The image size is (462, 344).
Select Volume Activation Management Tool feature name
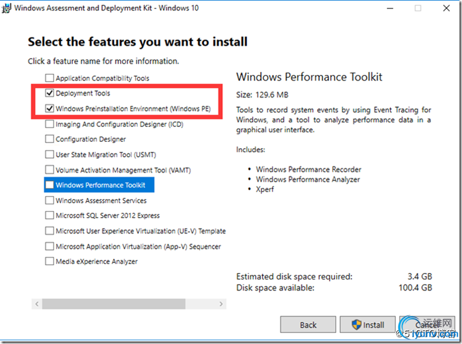click(123, 170)
